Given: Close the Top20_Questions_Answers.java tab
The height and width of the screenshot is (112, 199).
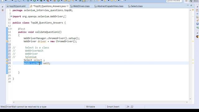Looking at the screenshot, I should 67,6.
